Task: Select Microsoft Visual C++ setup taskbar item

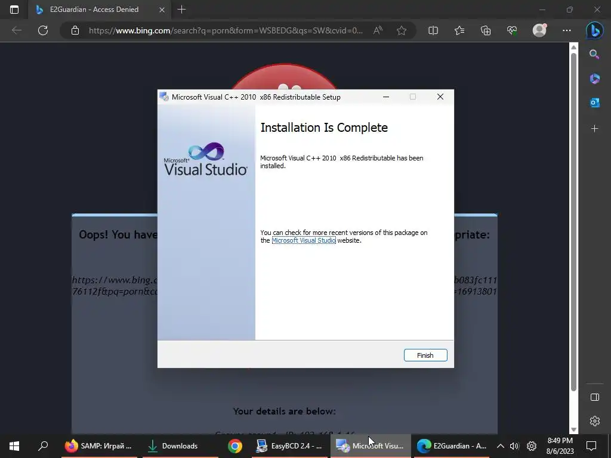Action: coord(370,446)
